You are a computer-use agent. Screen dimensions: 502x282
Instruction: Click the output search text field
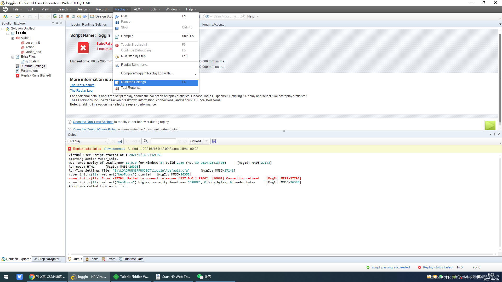click(x=163, y=141)
